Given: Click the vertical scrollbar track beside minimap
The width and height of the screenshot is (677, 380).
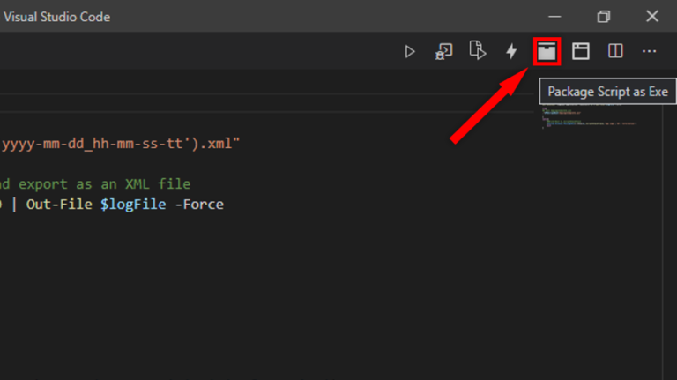Looking at the screenshot, I should point(670,242).
